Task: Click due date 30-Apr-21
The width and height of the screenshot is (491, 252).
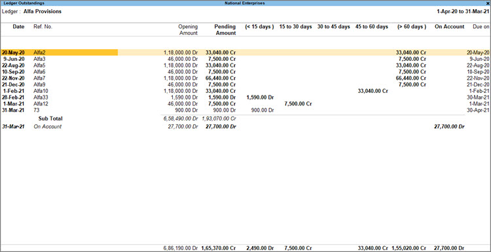Action: click(478, 110)
